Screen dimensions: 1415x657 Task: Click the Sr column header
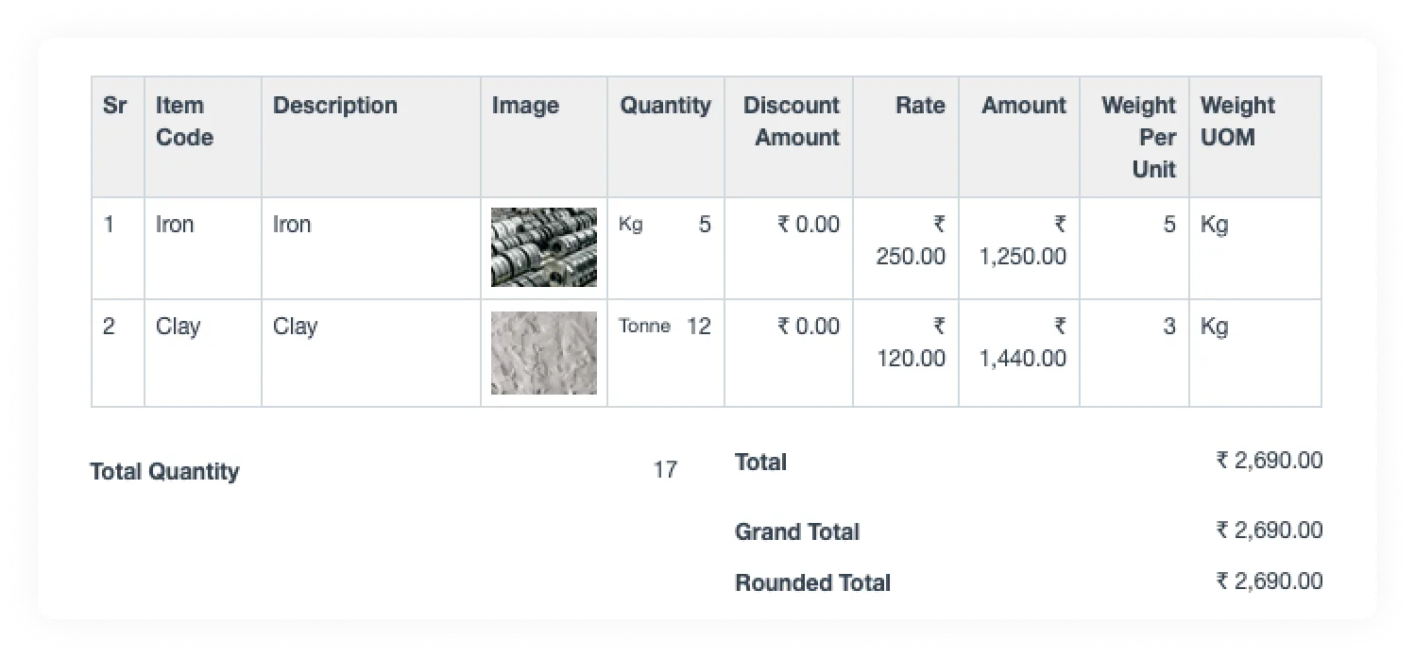tap(114, 106)
